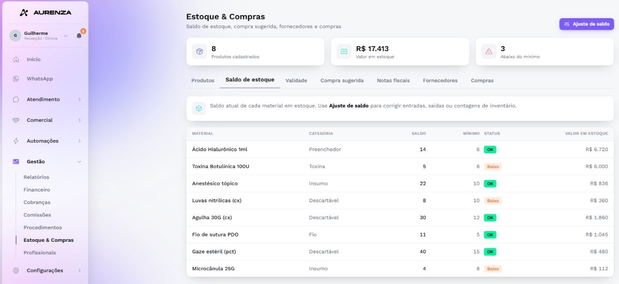The height and width of the screenshot is (284, 619).
Task: Click the Início menu label
Action: (33, 59)
